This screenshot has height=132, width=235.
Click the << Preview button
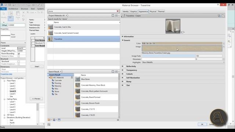click(x=36, y=99)
